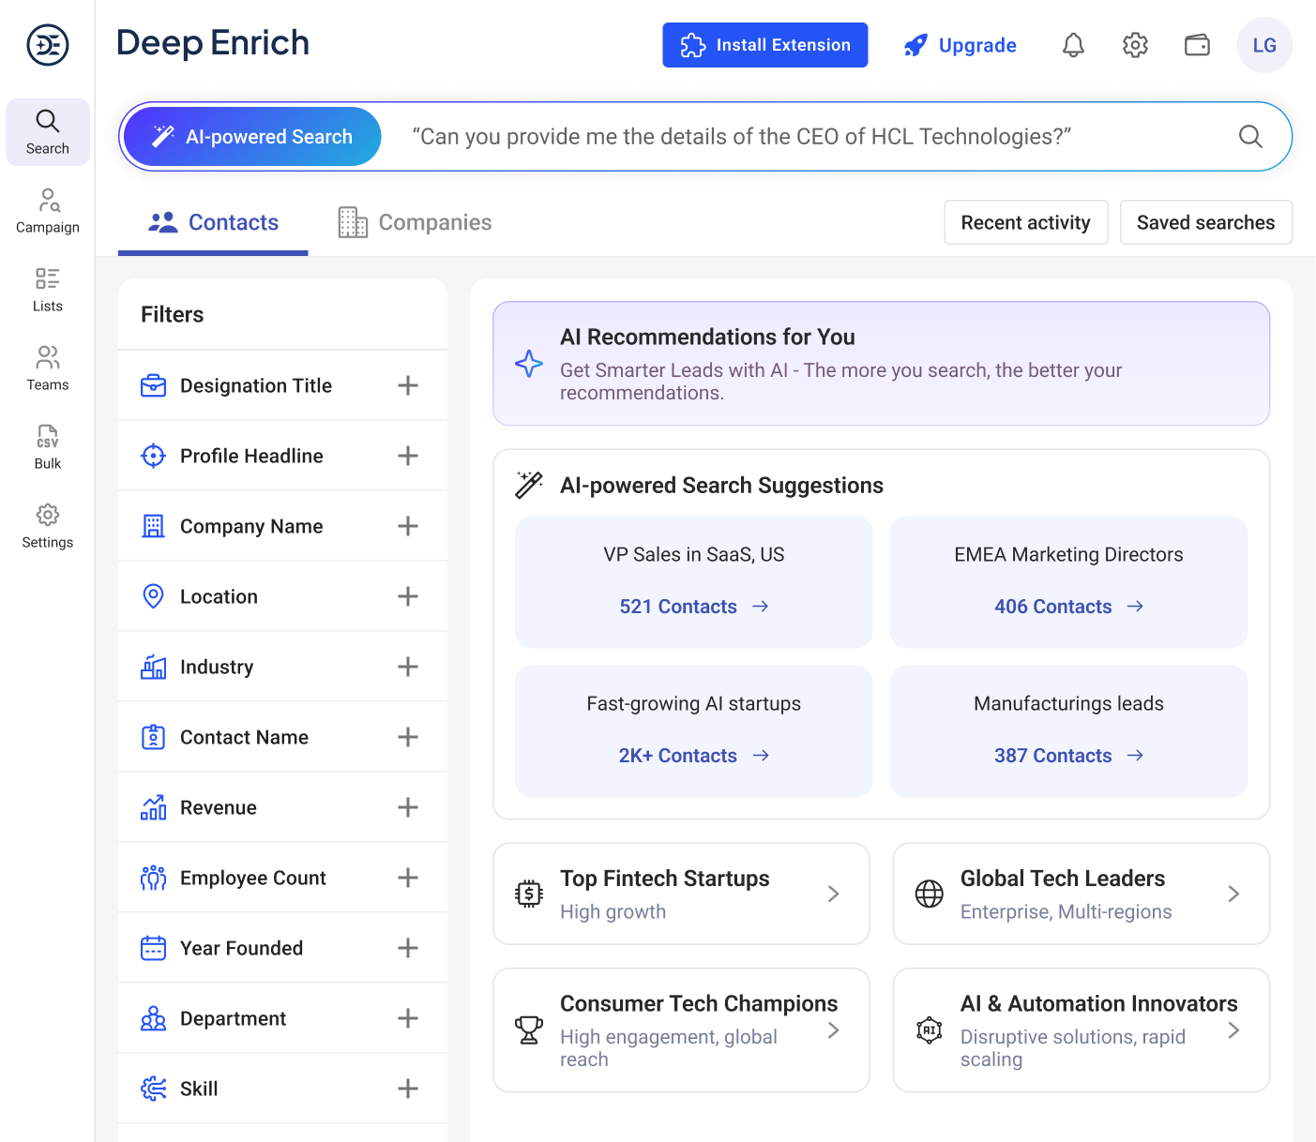Open Bulk CSV upload in sidebar
This screenshot has width=1316, height=1142.
tap(48, 447)
